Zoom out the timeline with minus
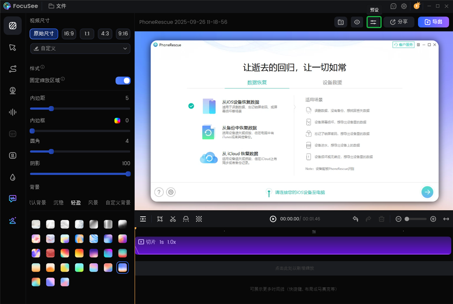Image resolution: width=453 pixels, height=304 pixels. 398,219
